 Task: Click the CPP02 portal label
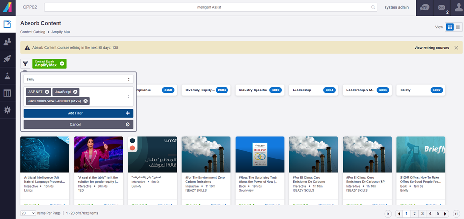(x=30, y=7)
